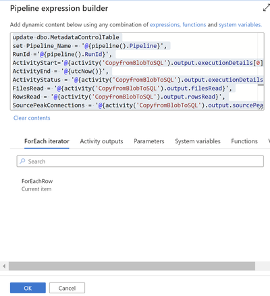Confirm the expression with OK
This screenshot has width=270, height=296.
tap(28, 288)
